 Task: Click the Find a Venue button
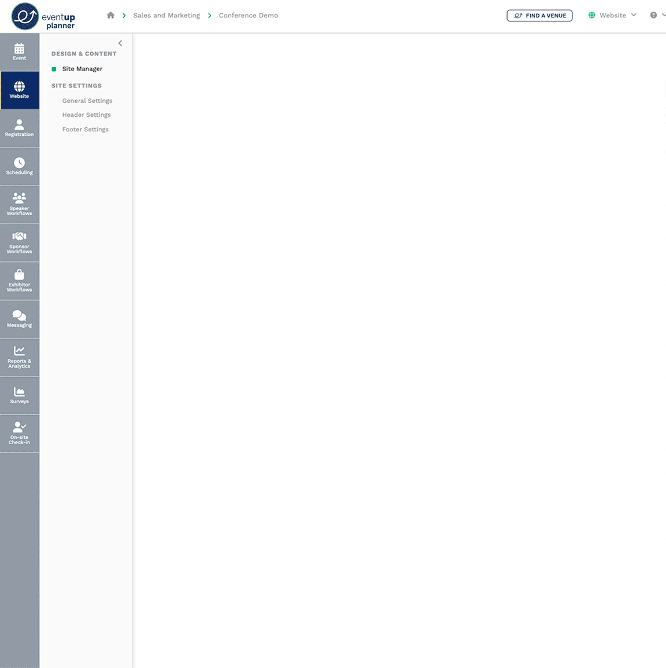[x=539, y=16]
